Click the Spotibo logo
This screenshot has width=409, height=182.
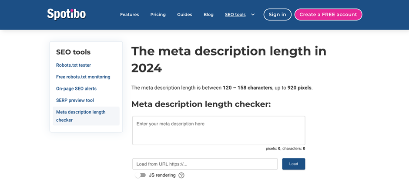point(66,14)
